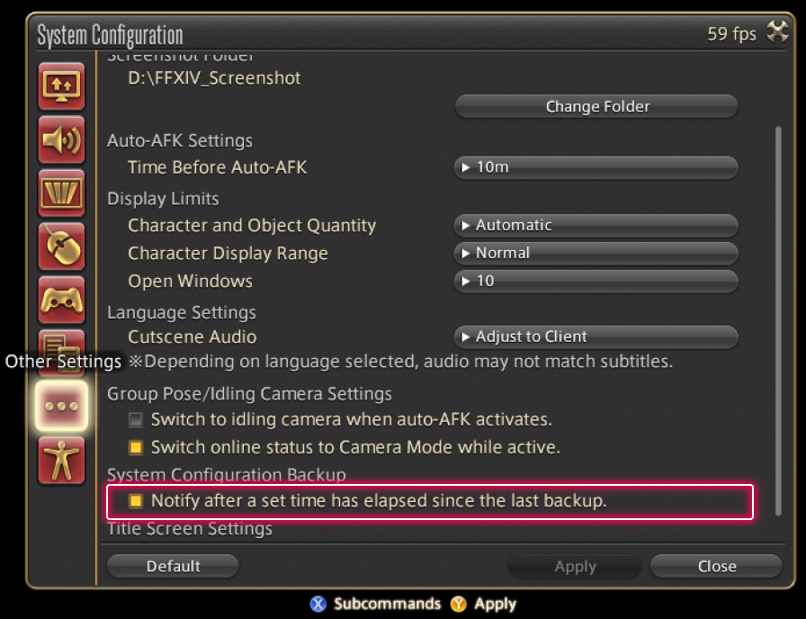Open the Gamepad Settings controller icon

61,300
